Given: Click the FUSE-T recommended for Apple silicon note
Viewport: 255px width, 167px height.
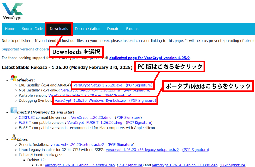Looking at the screenshot, I should click(87, 128).
